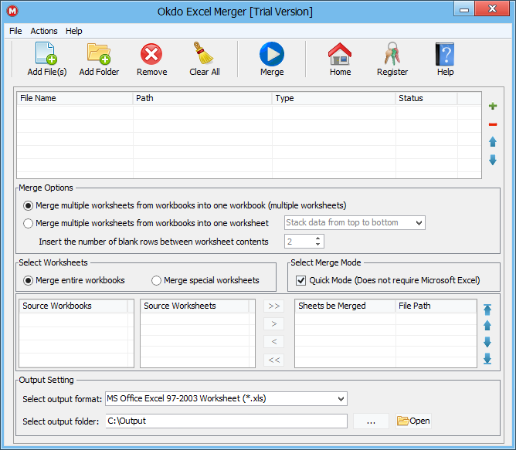The image size is (516, 450).
Task: Select merge into one workbook radio option
Action: pyautogui.click(x=29, y=205)
